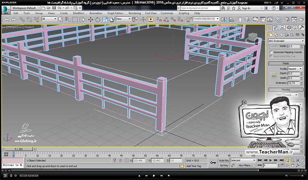Open the Graph Editors menu
Image resolution: width=308 pixels, height=180 pixels.
click(x=115, y=13)
